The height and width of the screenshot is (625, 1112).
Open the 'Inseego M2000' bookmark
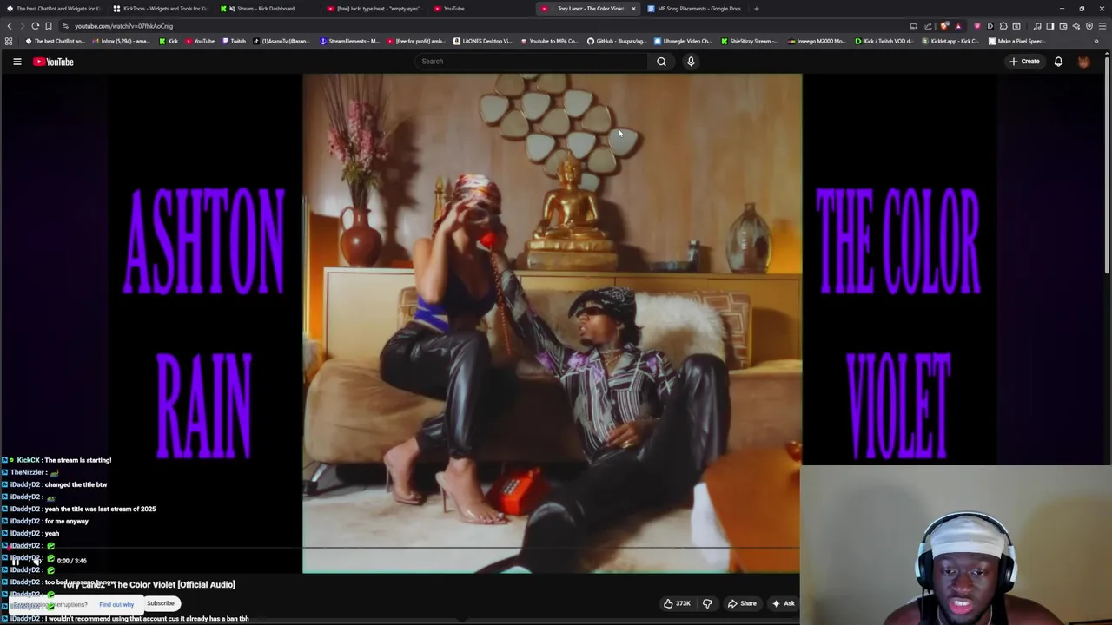coord(817,41)
